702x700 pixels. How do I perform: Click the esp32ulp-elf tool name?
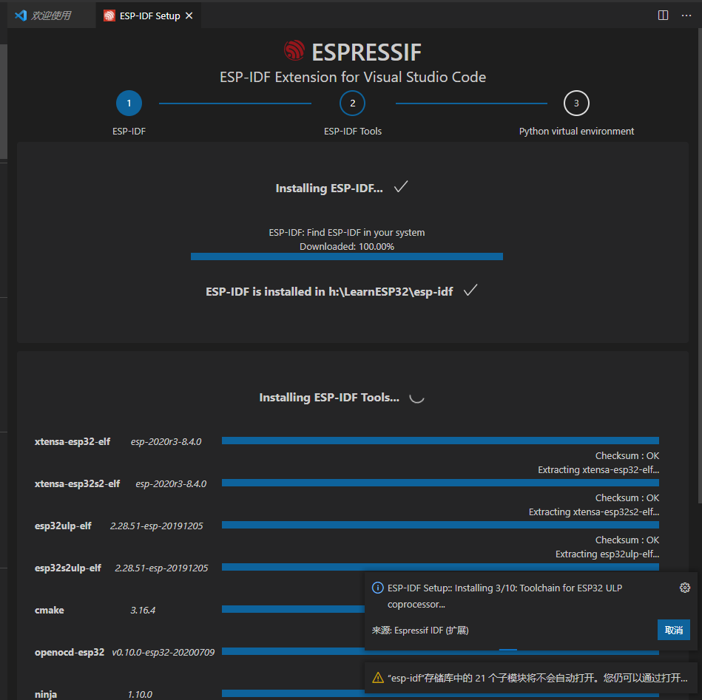pyautogui.click(x=63, y=526)
